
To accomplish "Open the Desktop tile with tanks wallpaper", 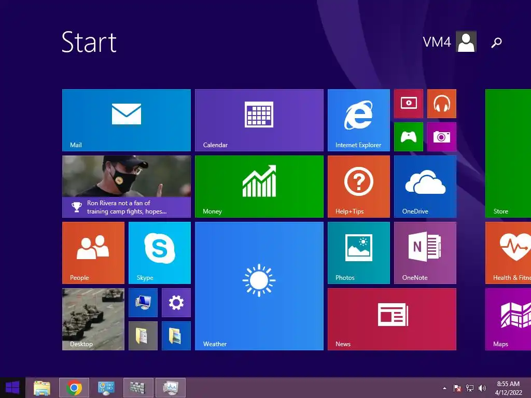I will [x=93, y=319].
